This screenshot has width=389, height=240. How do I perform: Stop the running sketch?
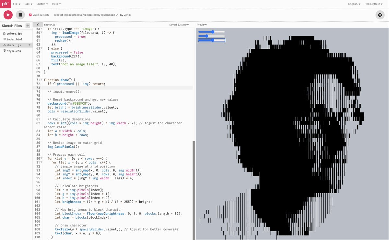(x=20, y=15)
